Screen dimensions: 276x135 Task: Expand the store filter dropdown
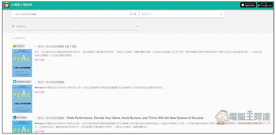tap(77, 27)
